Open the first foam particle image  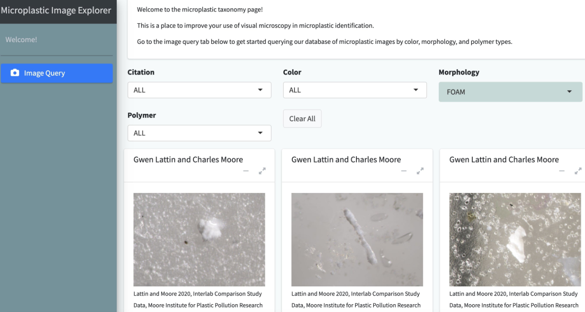pos(199,240)
